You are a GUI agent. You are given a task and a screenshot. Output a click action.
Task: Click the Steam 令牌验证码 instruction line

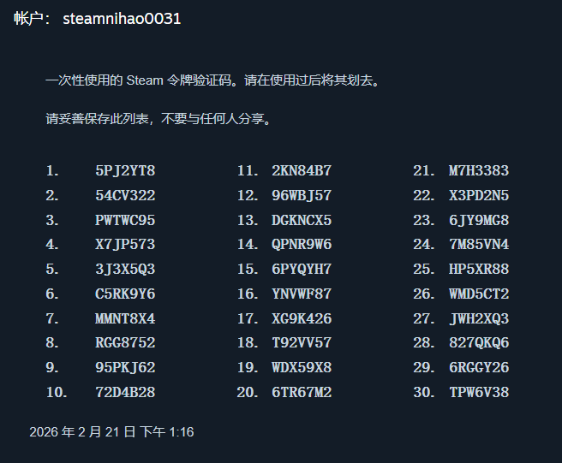[x=212, y=81]
